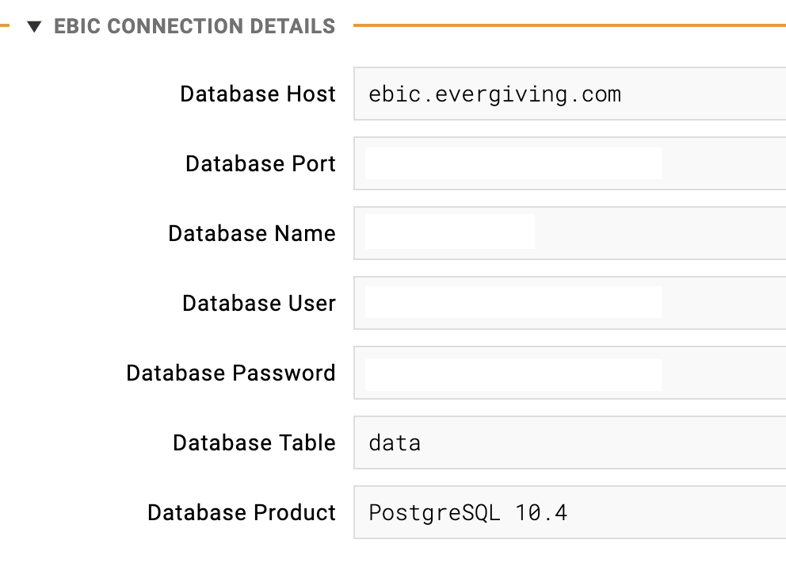Select the Database Table field containing data
Screen dimensions: 786x563
570,442
